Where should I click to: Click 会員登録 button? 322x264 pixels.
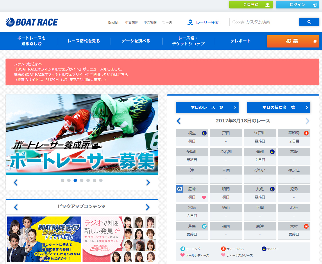coord(251,5)
